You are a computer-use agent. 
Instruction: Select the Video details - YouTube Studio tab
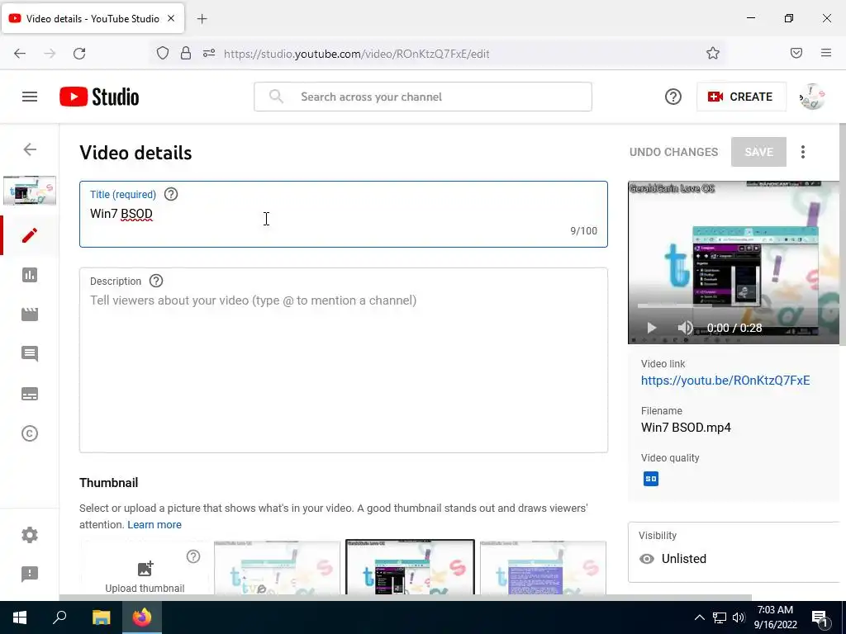click(x=93, y=19)
